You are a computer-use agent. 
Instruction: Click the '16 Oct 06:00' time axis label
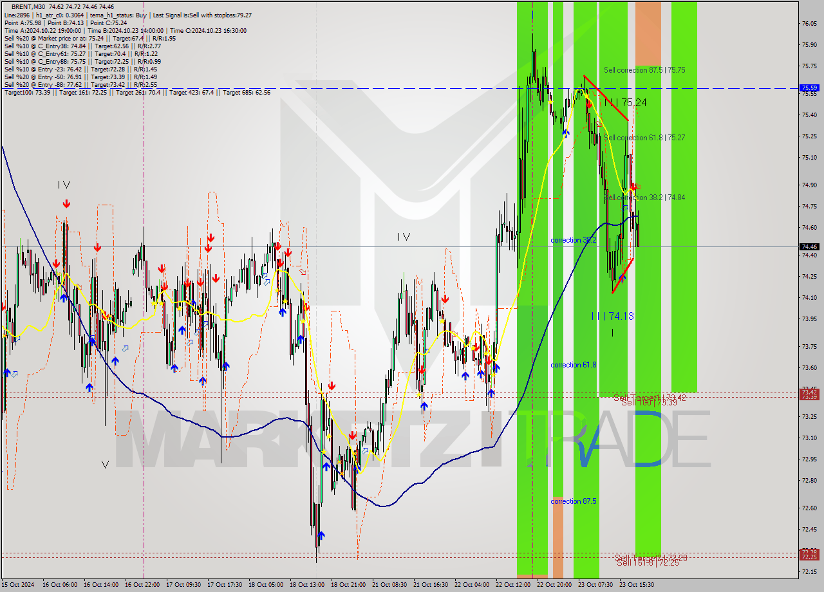coord(60,585)
